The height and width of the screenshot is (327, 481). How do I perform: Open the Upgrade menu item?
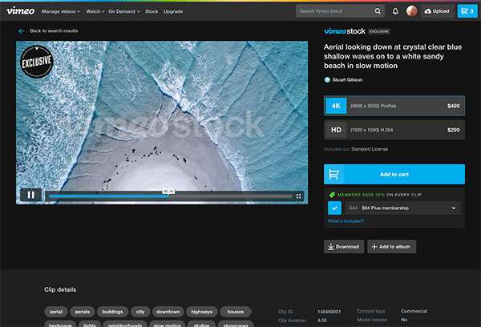point(172,12)
